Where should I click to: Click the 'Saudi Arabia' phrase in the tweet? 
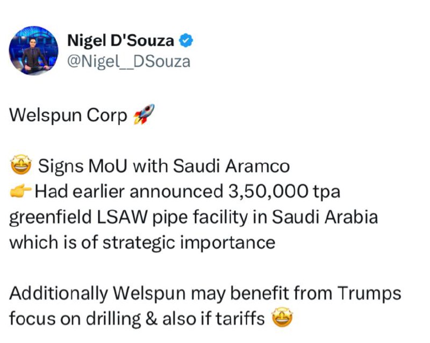(325, 217)
